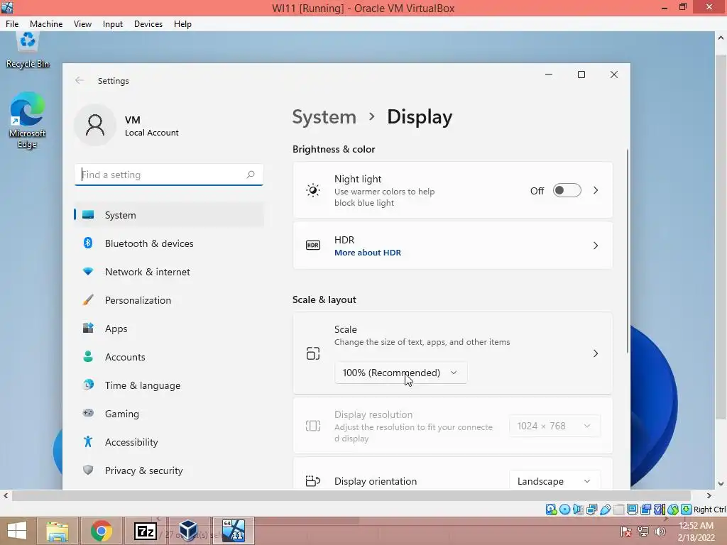Open Display resolution 1024 × 768 dropdown

(554, 426)
